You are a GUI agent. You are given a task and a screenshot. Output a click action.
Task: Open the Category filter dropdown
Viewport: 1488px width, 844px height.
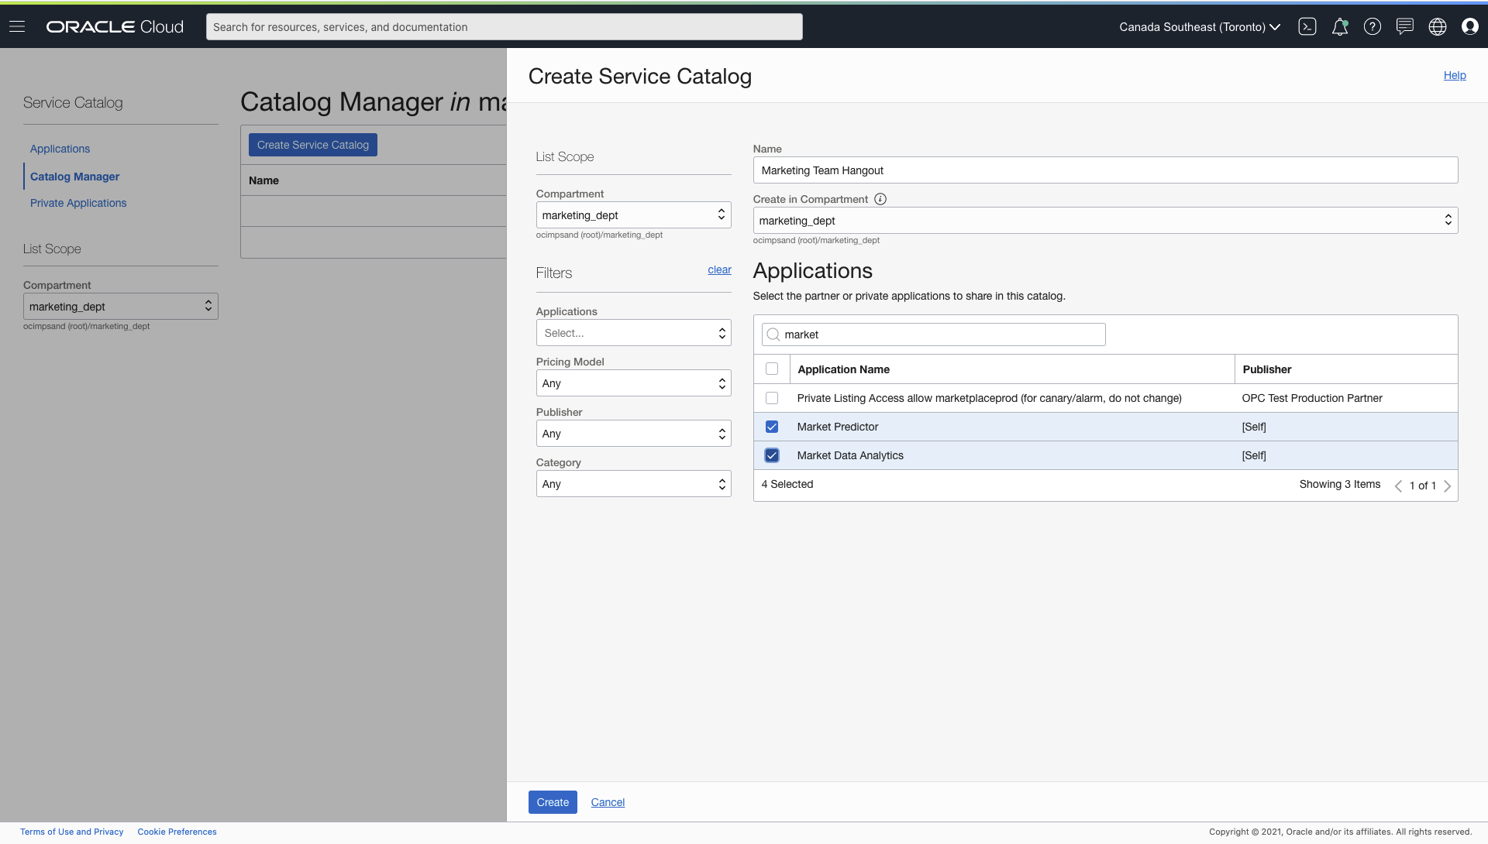[x=633, y=483]
